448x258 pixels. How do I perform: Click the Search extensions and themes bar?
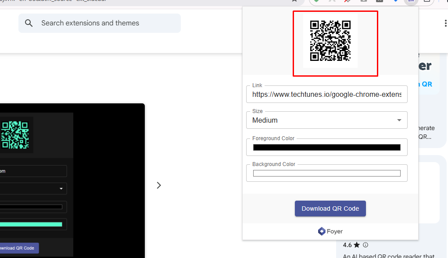pyautogui.click(x=99, y=23)
